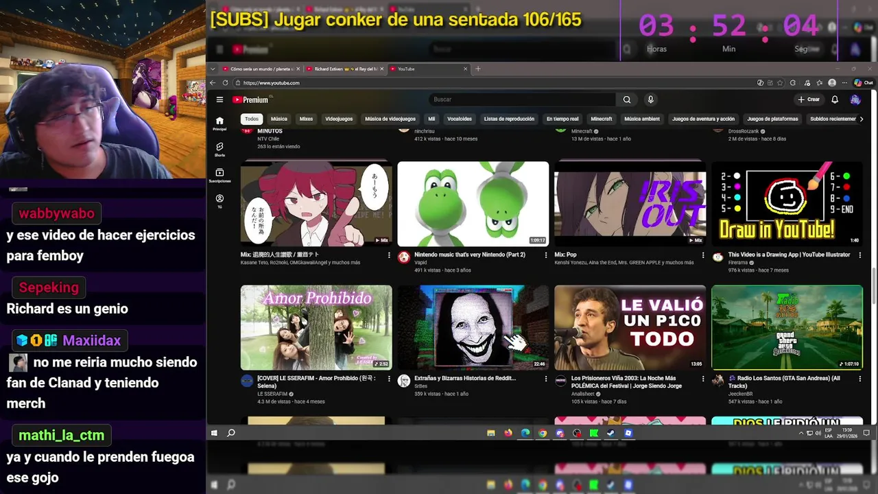Open a new browser tab with plus
The image size is (878, 494).
click(x=478, y=69)
